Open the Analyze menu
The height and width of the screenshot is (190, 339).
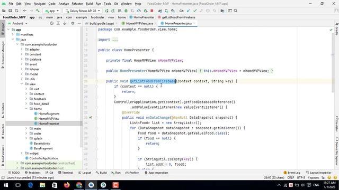click(x=64, y=4)
